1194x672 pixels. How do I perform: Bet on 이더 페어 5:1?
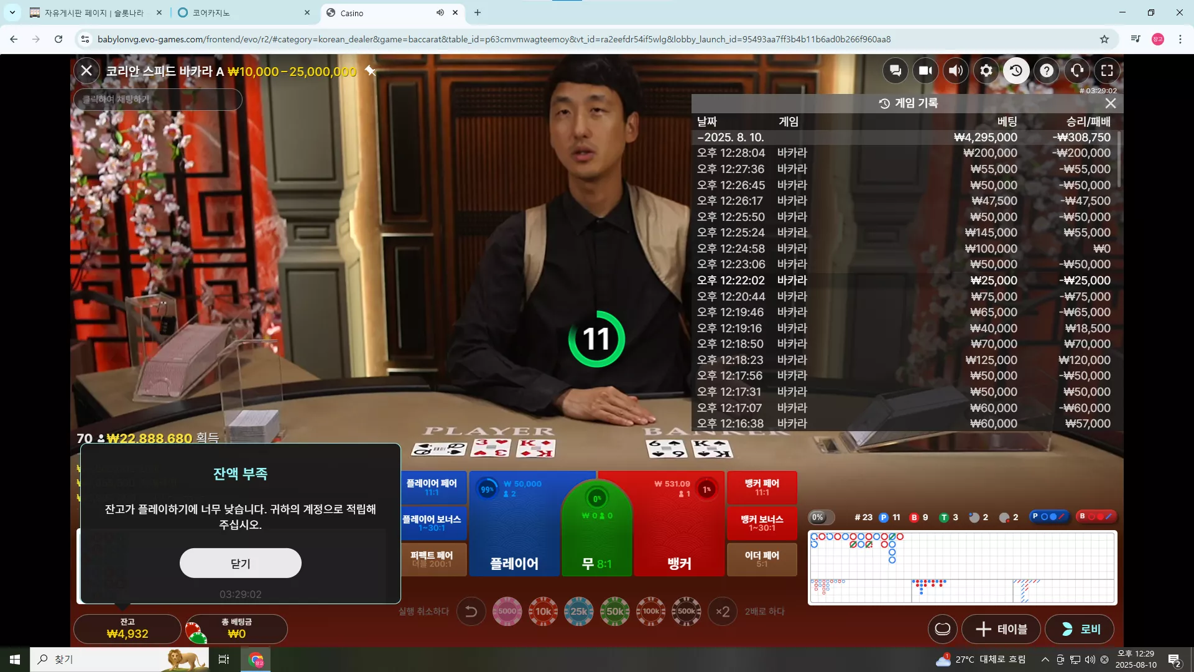762,559
